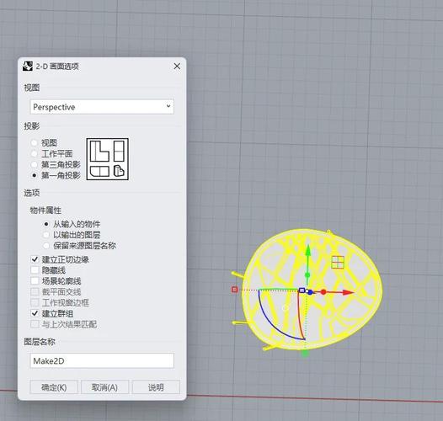Open the 视图 Perspective dropdown
The width and height of the screenshot is (443, 421).
(102, 107)
